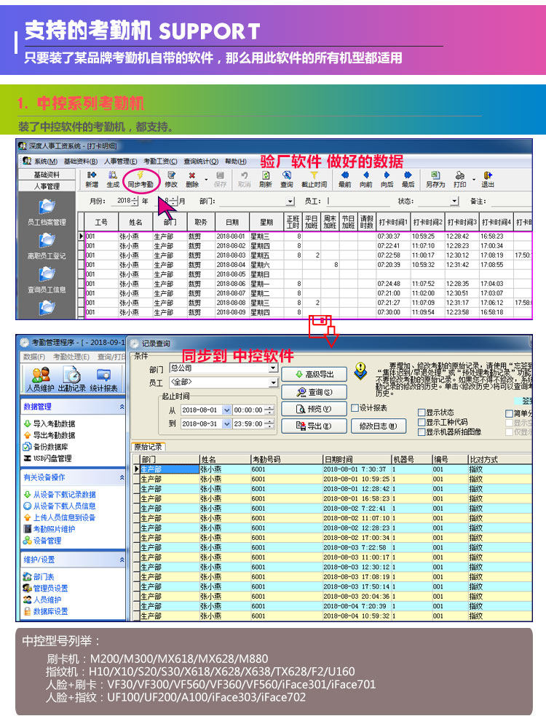Screen dimensions: 546x724
Task: Select the 原始记录 tab
Action: pyautogui.click(x=149, y=447)
